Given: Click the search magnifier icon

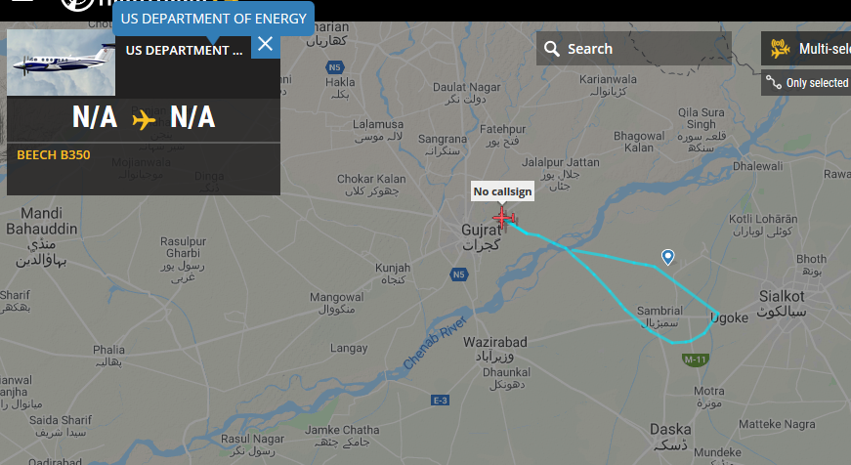Looking at the screenshot, I should [551, 49].
